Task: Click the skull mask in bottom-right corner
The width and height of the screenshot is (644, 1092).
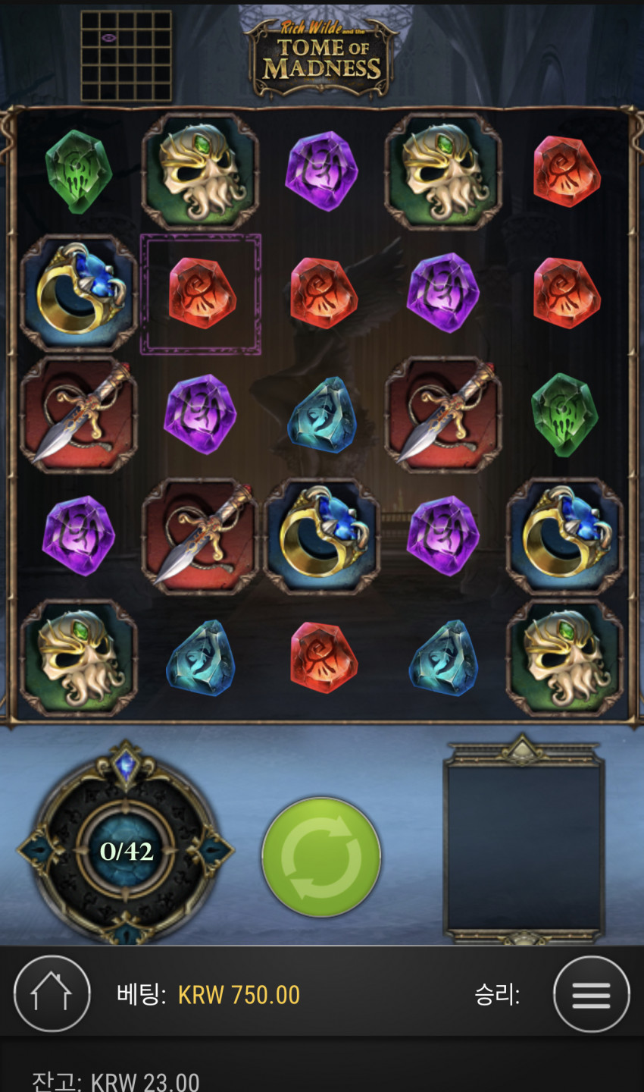Action: [565, 657]
